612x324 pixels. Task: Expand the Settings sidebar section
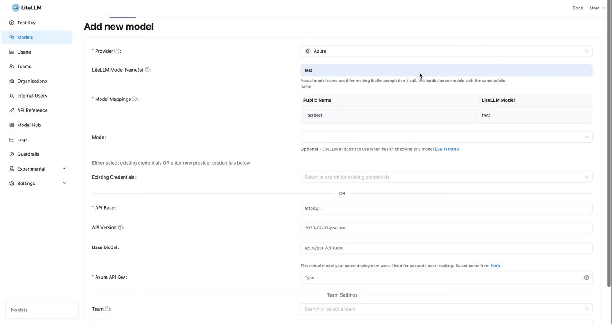pyautogui.click(x=64, y=183)
